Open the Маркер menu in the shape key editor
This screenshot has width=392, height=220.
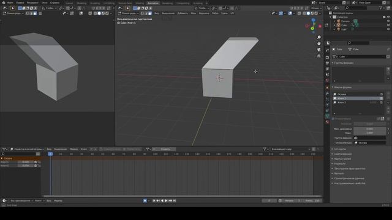coord(73,149)
